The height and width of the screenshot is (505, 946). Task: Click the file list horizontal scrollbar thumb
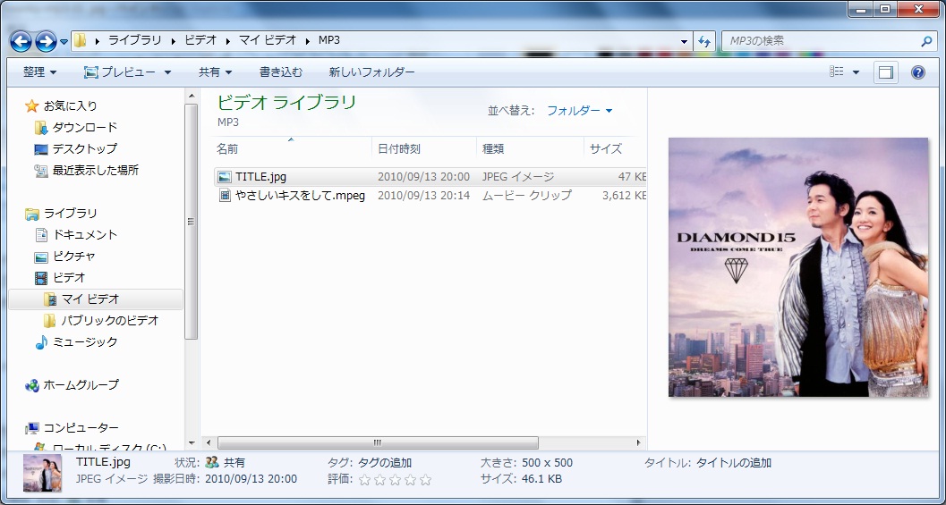[x=378, y=443]
